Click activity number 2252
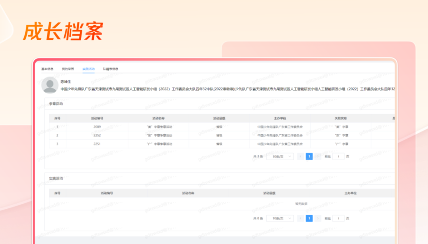Viewport: 428px width, 244px height. click(97, 135)
